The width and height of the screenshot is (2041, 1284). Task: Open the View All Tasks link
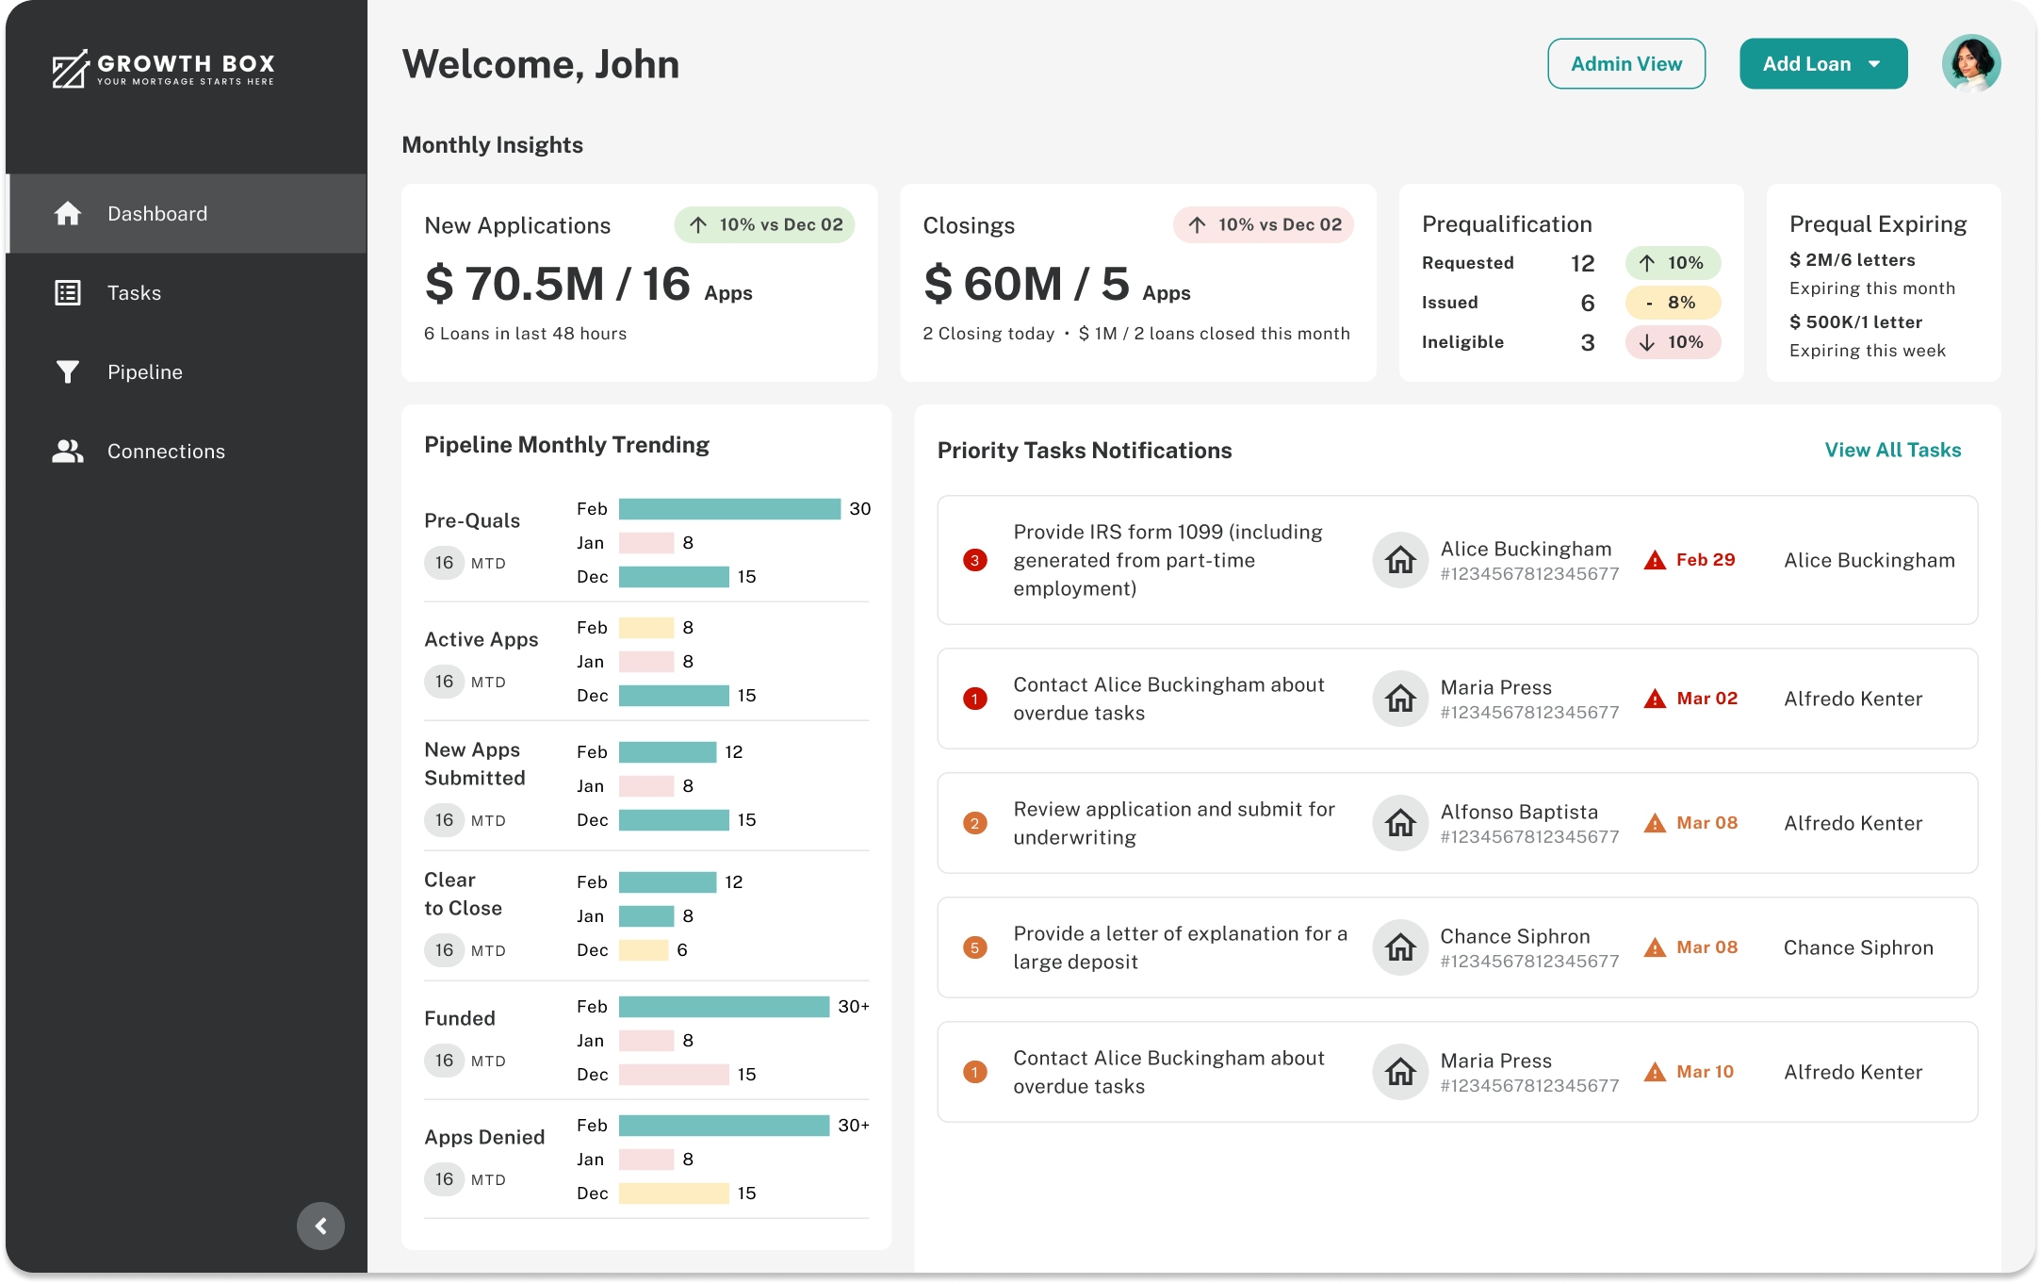1892,451
